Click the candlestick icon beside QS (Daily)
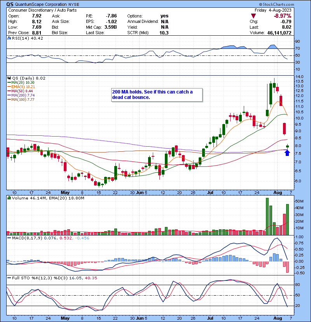The width and height of the screenshot is (311, 322). [x=9, y=78]
